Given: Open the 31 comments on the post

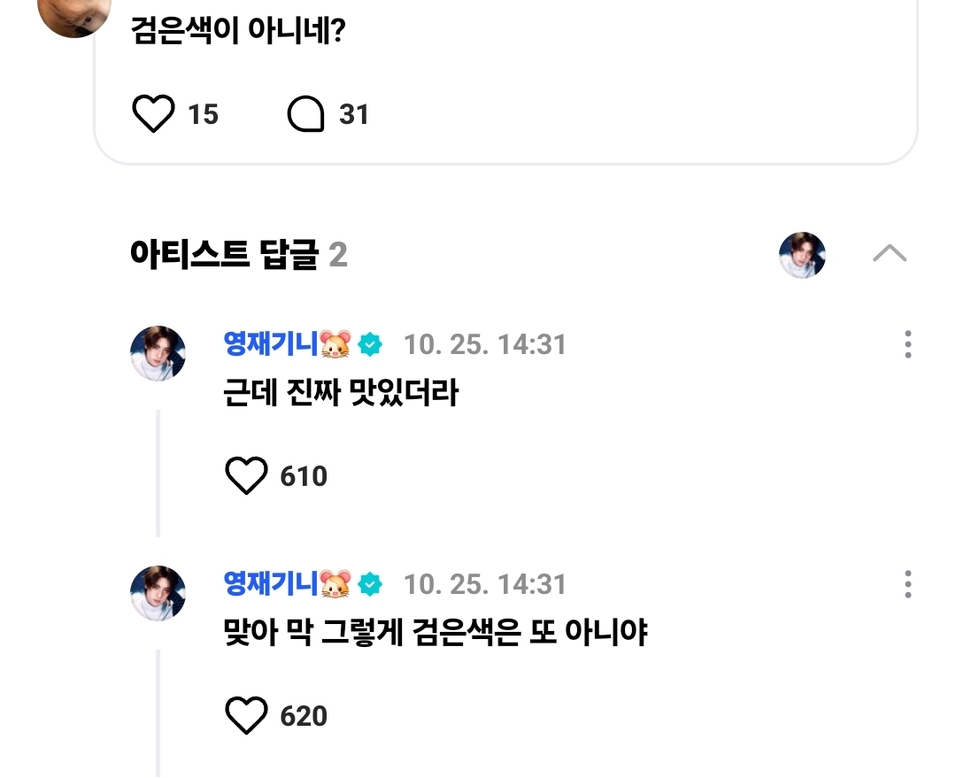Looking at the screenshot, I should (x=306, y=115).
